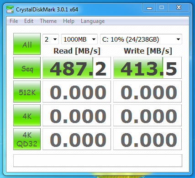Click the Seq write result 413.5

(148, 68)
